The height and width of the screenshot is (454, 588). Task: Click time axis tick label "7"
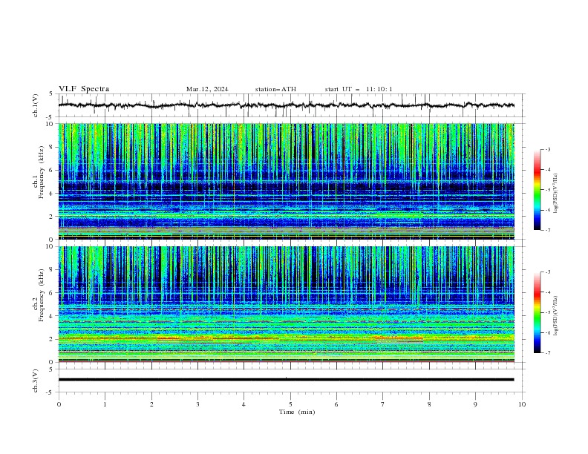[383, 404]
